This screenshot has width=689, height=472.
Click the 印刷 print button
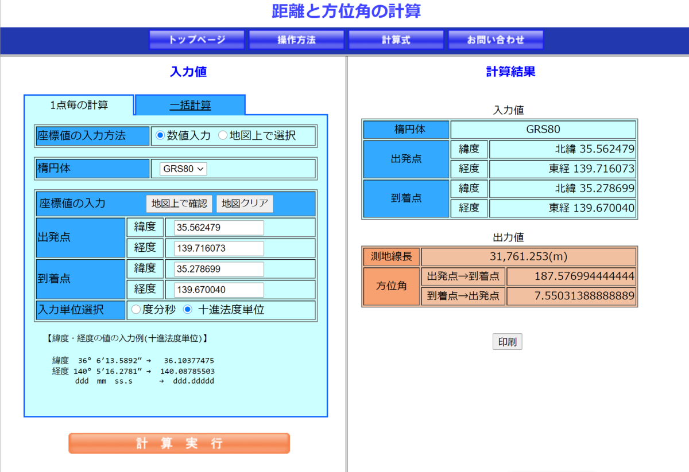point(507,342)
